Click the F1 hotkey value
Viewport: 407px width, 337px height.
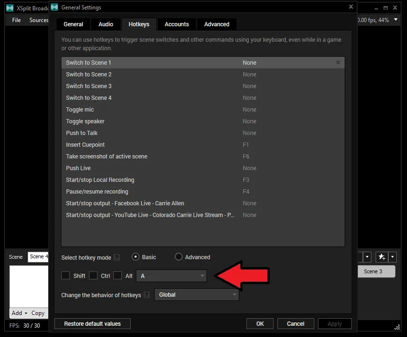tap(245, 144)
